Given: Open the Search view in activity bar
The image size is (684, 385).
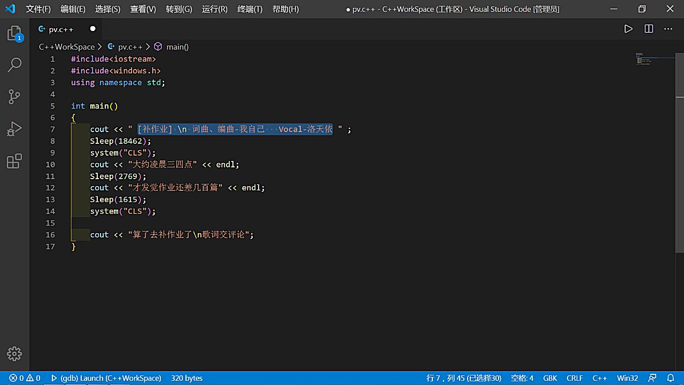Looking at the screenshot, I should coord(14,65).
